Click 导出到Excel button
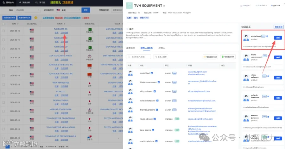 coord(228,57)
